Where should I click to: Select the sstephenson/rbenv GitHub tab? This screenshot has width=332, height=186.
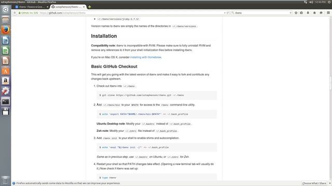(x=68, y=7)
